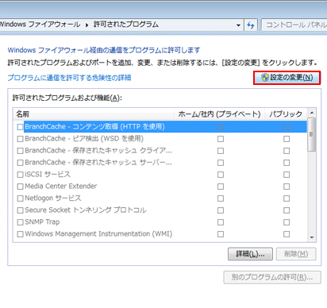Click Windows ファイアウォール breadcrumb
The width and height of the screenshot is (327, 308).
click(x=40, y=25)
